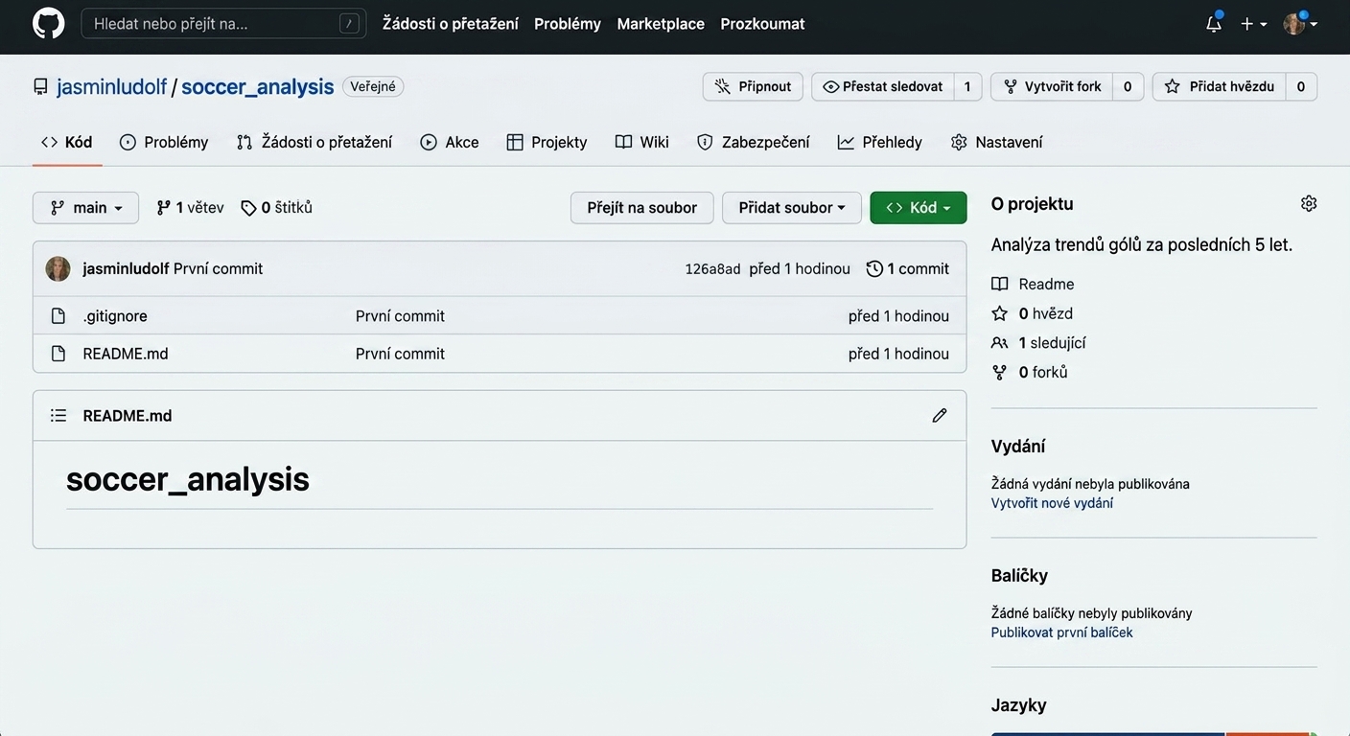Screen dimensions: 1350x736
Task: Open the README outline list icon
Action: point(58,416)
